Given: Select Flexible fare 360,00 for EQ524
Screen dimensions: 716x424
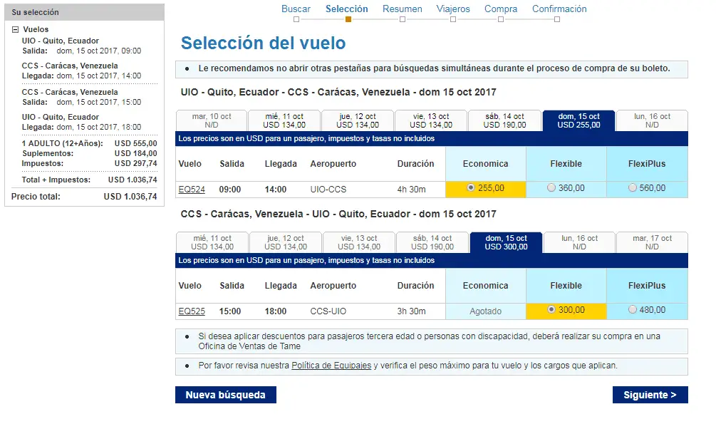Looking at the screenshot, I should click(x=551, y=187).
